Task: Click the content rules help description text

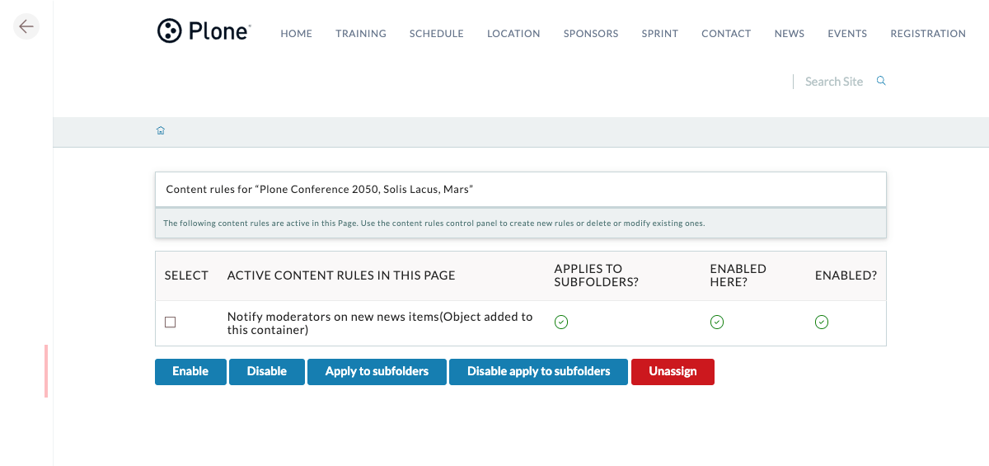Action: [434, 223]
